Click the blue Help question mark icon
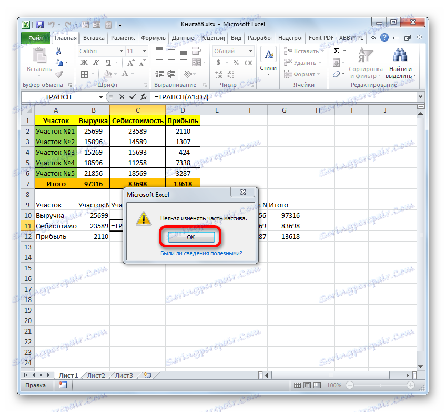 coord(384,37)
